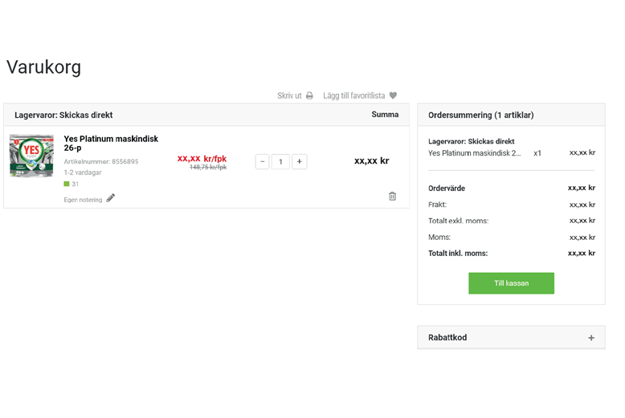Increase quantity with the plus button

click(x=299, y=161)
